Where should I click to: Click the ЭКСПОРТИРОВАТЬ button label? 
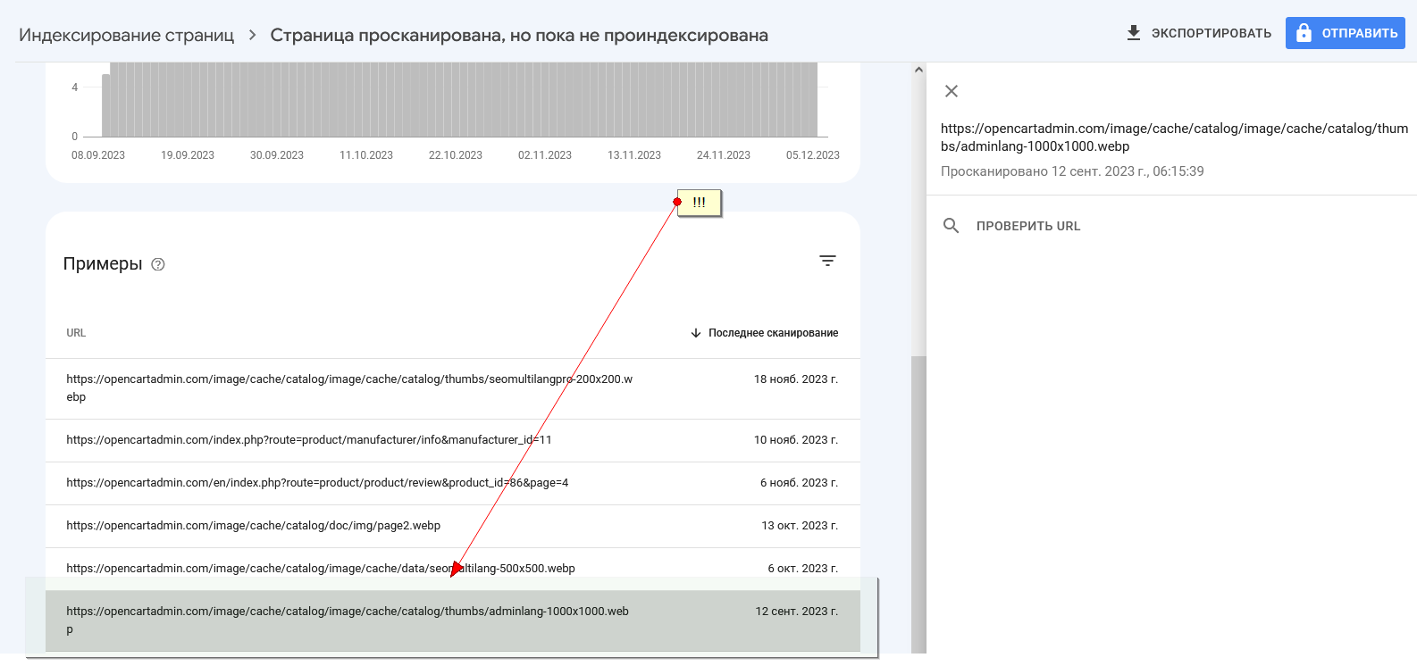(1212, 33)
